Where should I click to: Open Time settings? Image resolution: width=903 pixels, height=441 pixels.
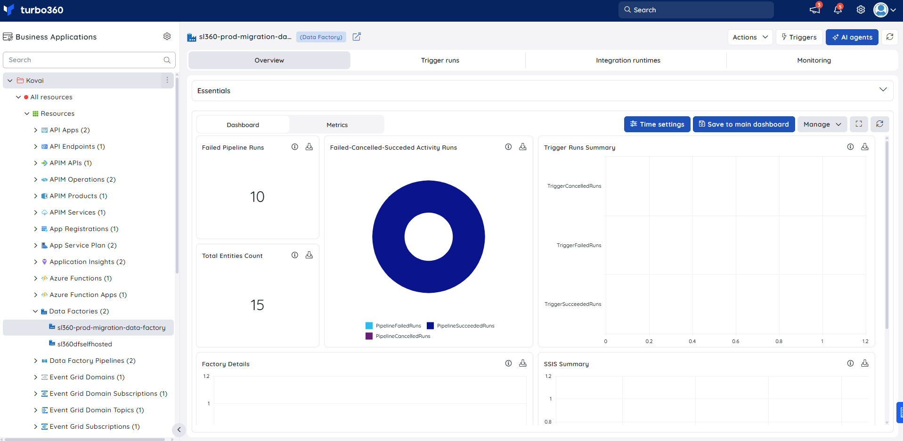657,124
